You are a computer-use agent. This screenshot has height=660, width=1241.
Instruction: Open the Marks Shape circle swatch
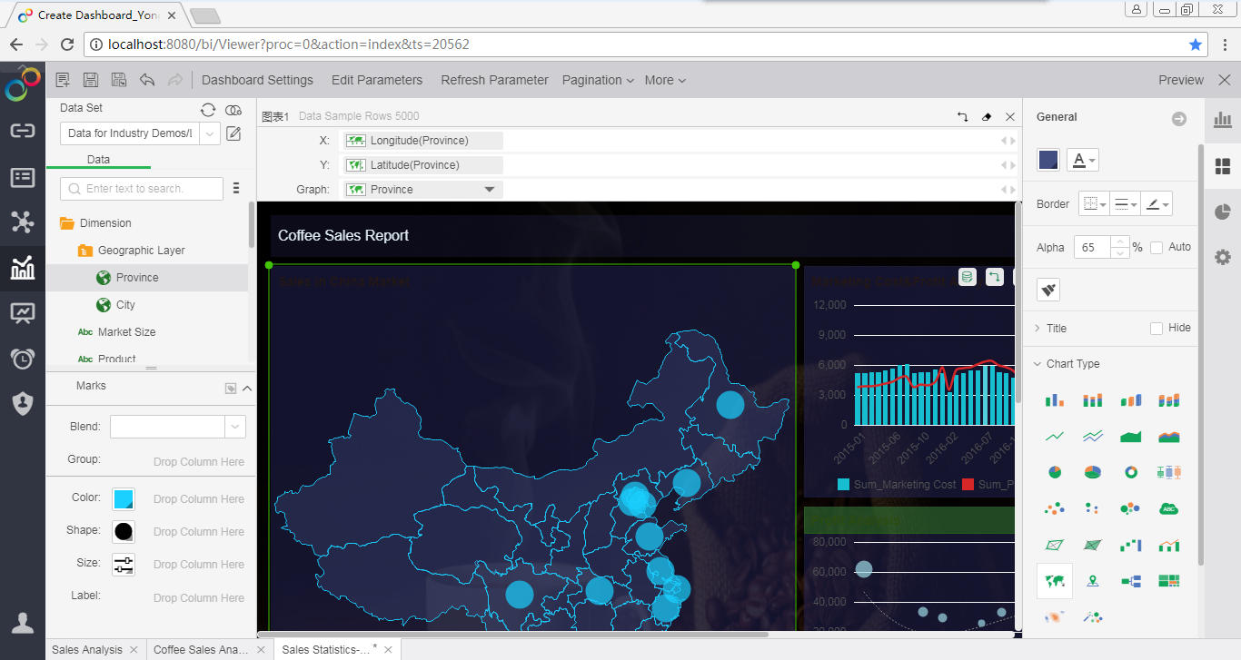pyautogui.click(x=124, y=532)
